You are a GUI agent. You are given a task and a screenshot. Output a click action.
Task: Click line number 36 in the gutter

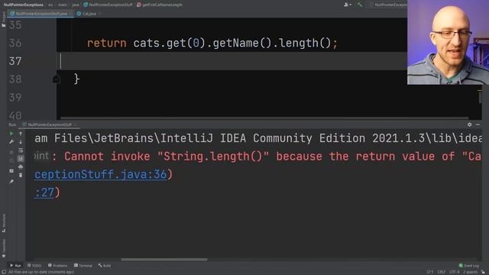15,43
